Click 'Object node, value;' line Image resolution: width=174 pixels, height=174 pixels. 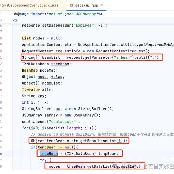43,77
